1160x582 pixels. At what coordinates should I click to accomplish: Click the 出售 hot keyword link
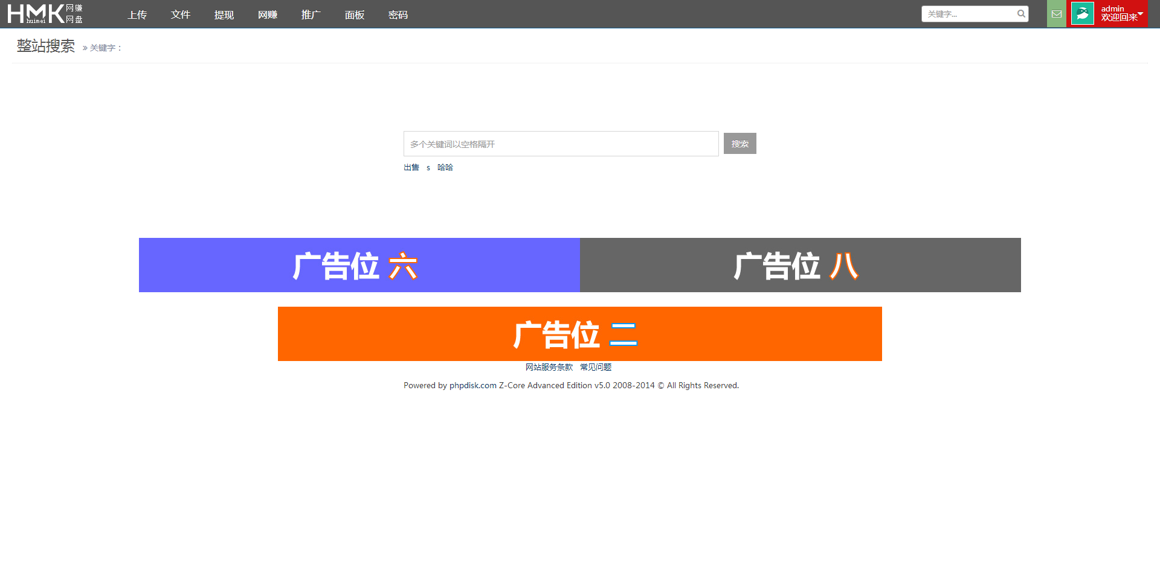411,167
